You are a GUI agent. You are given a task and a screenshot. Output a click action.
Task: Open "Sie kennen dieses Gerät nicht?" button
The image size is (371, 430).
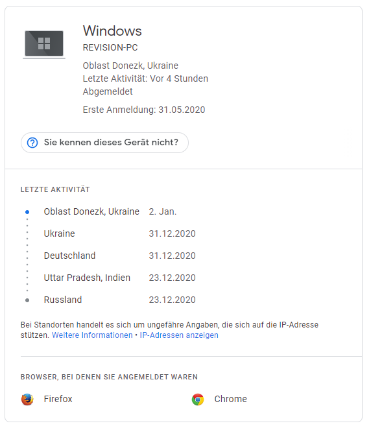(104, 143)
